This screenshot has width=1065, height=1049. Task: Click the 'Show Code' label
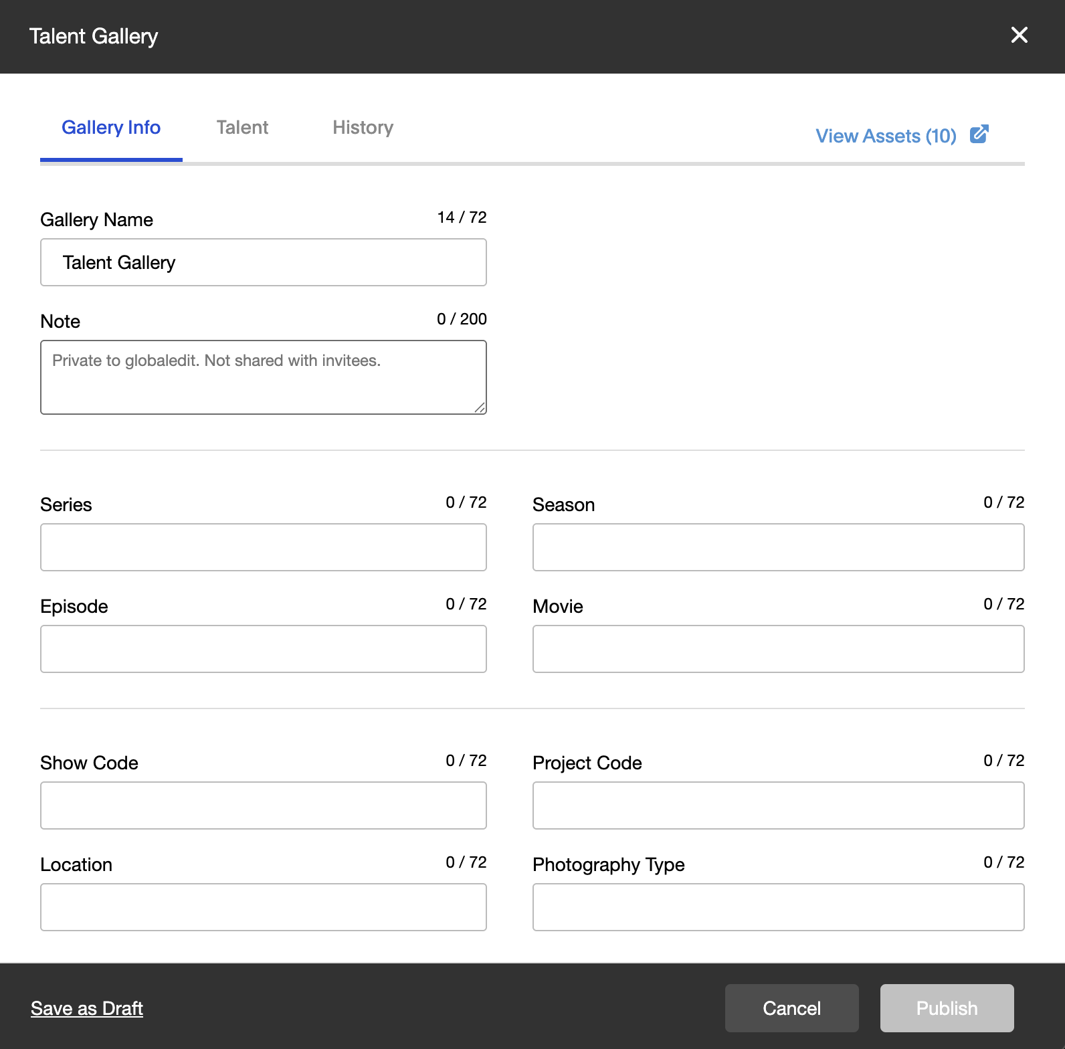[x=90, y=763]
